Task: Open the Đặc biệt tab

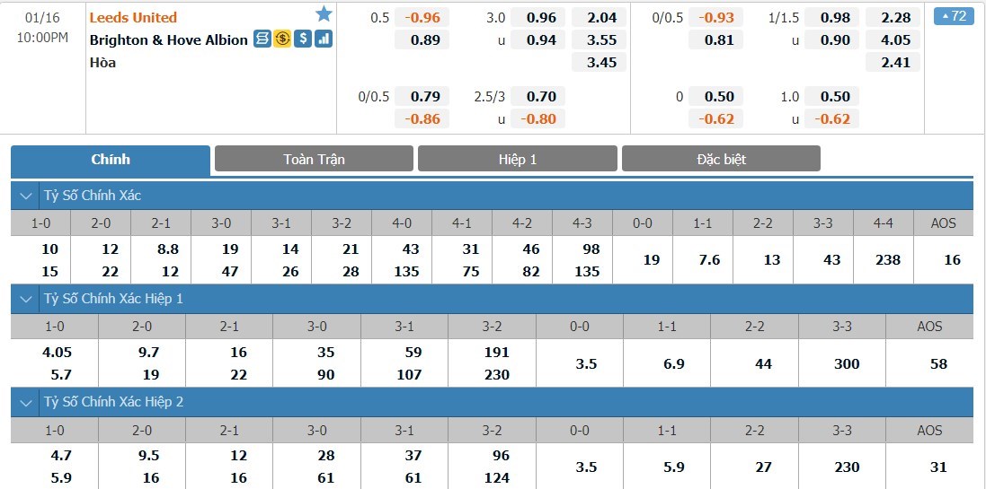Action: pos(721,160)
